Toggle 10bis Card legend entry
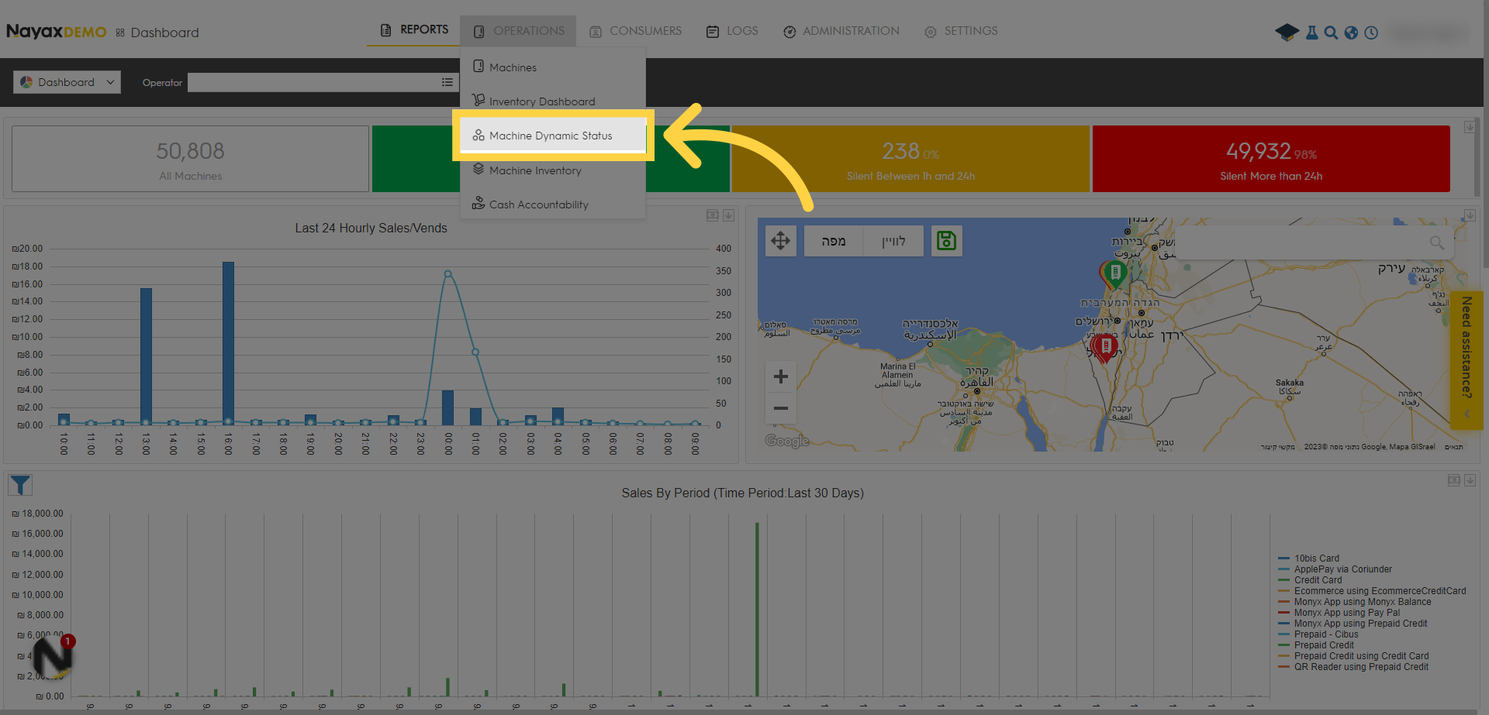This screenshot has width=1489, height=715. pos(1308,559)
